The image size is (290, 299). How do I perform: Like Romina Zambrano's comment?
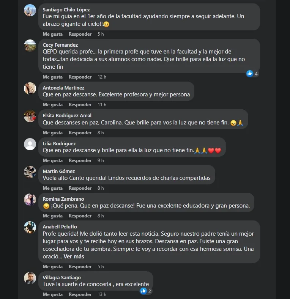click(53, 216)
